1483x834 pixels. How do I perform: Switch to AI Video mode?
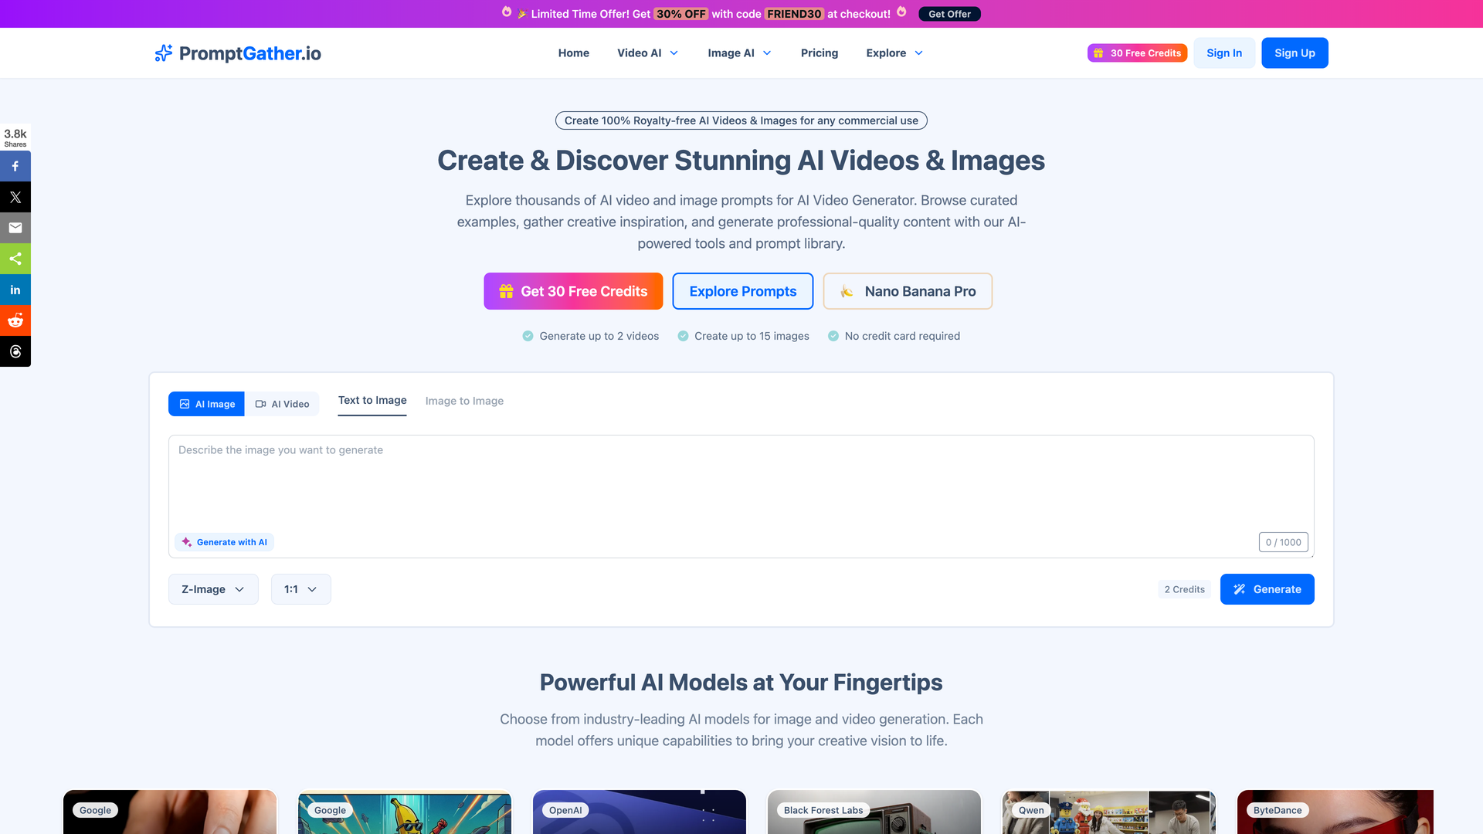tap(282, 404)
